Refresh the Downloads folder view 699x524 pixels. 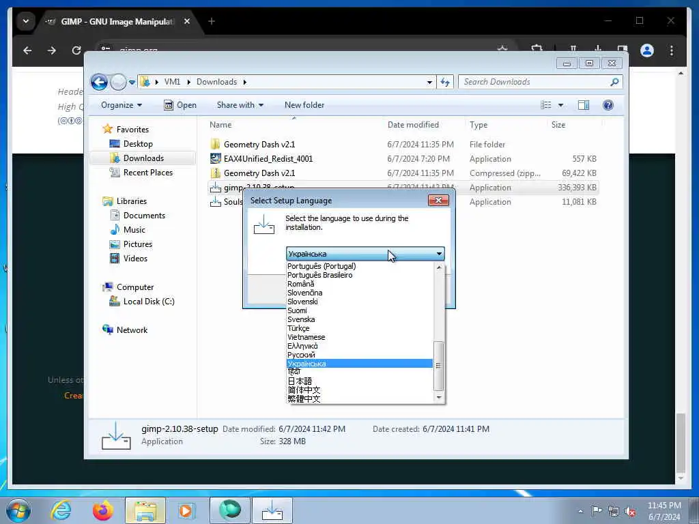pos(445,82)
